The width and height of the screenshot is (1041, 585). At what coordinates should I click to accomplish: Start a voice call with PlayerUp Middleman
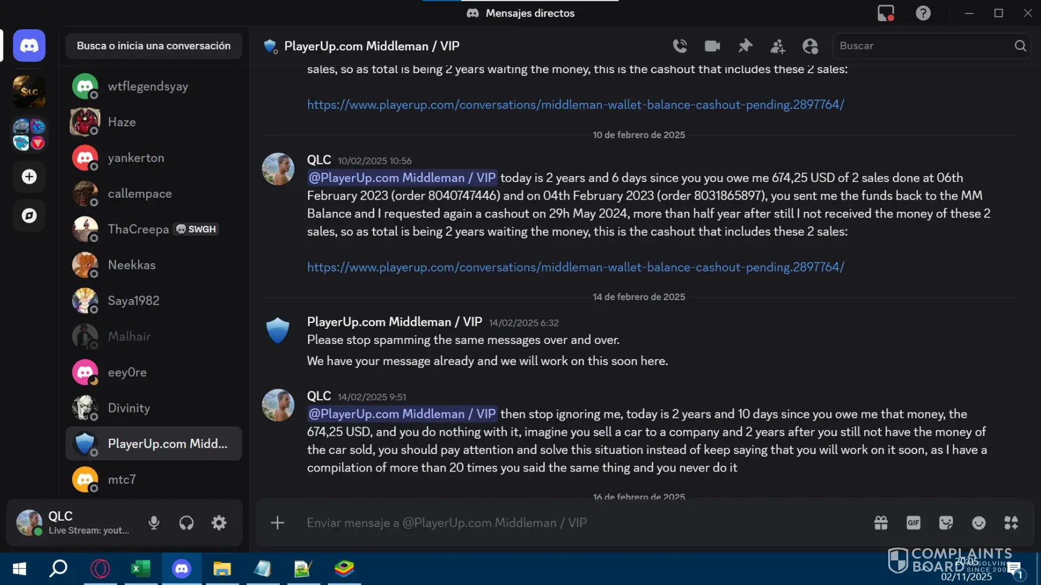click(680, 46)
